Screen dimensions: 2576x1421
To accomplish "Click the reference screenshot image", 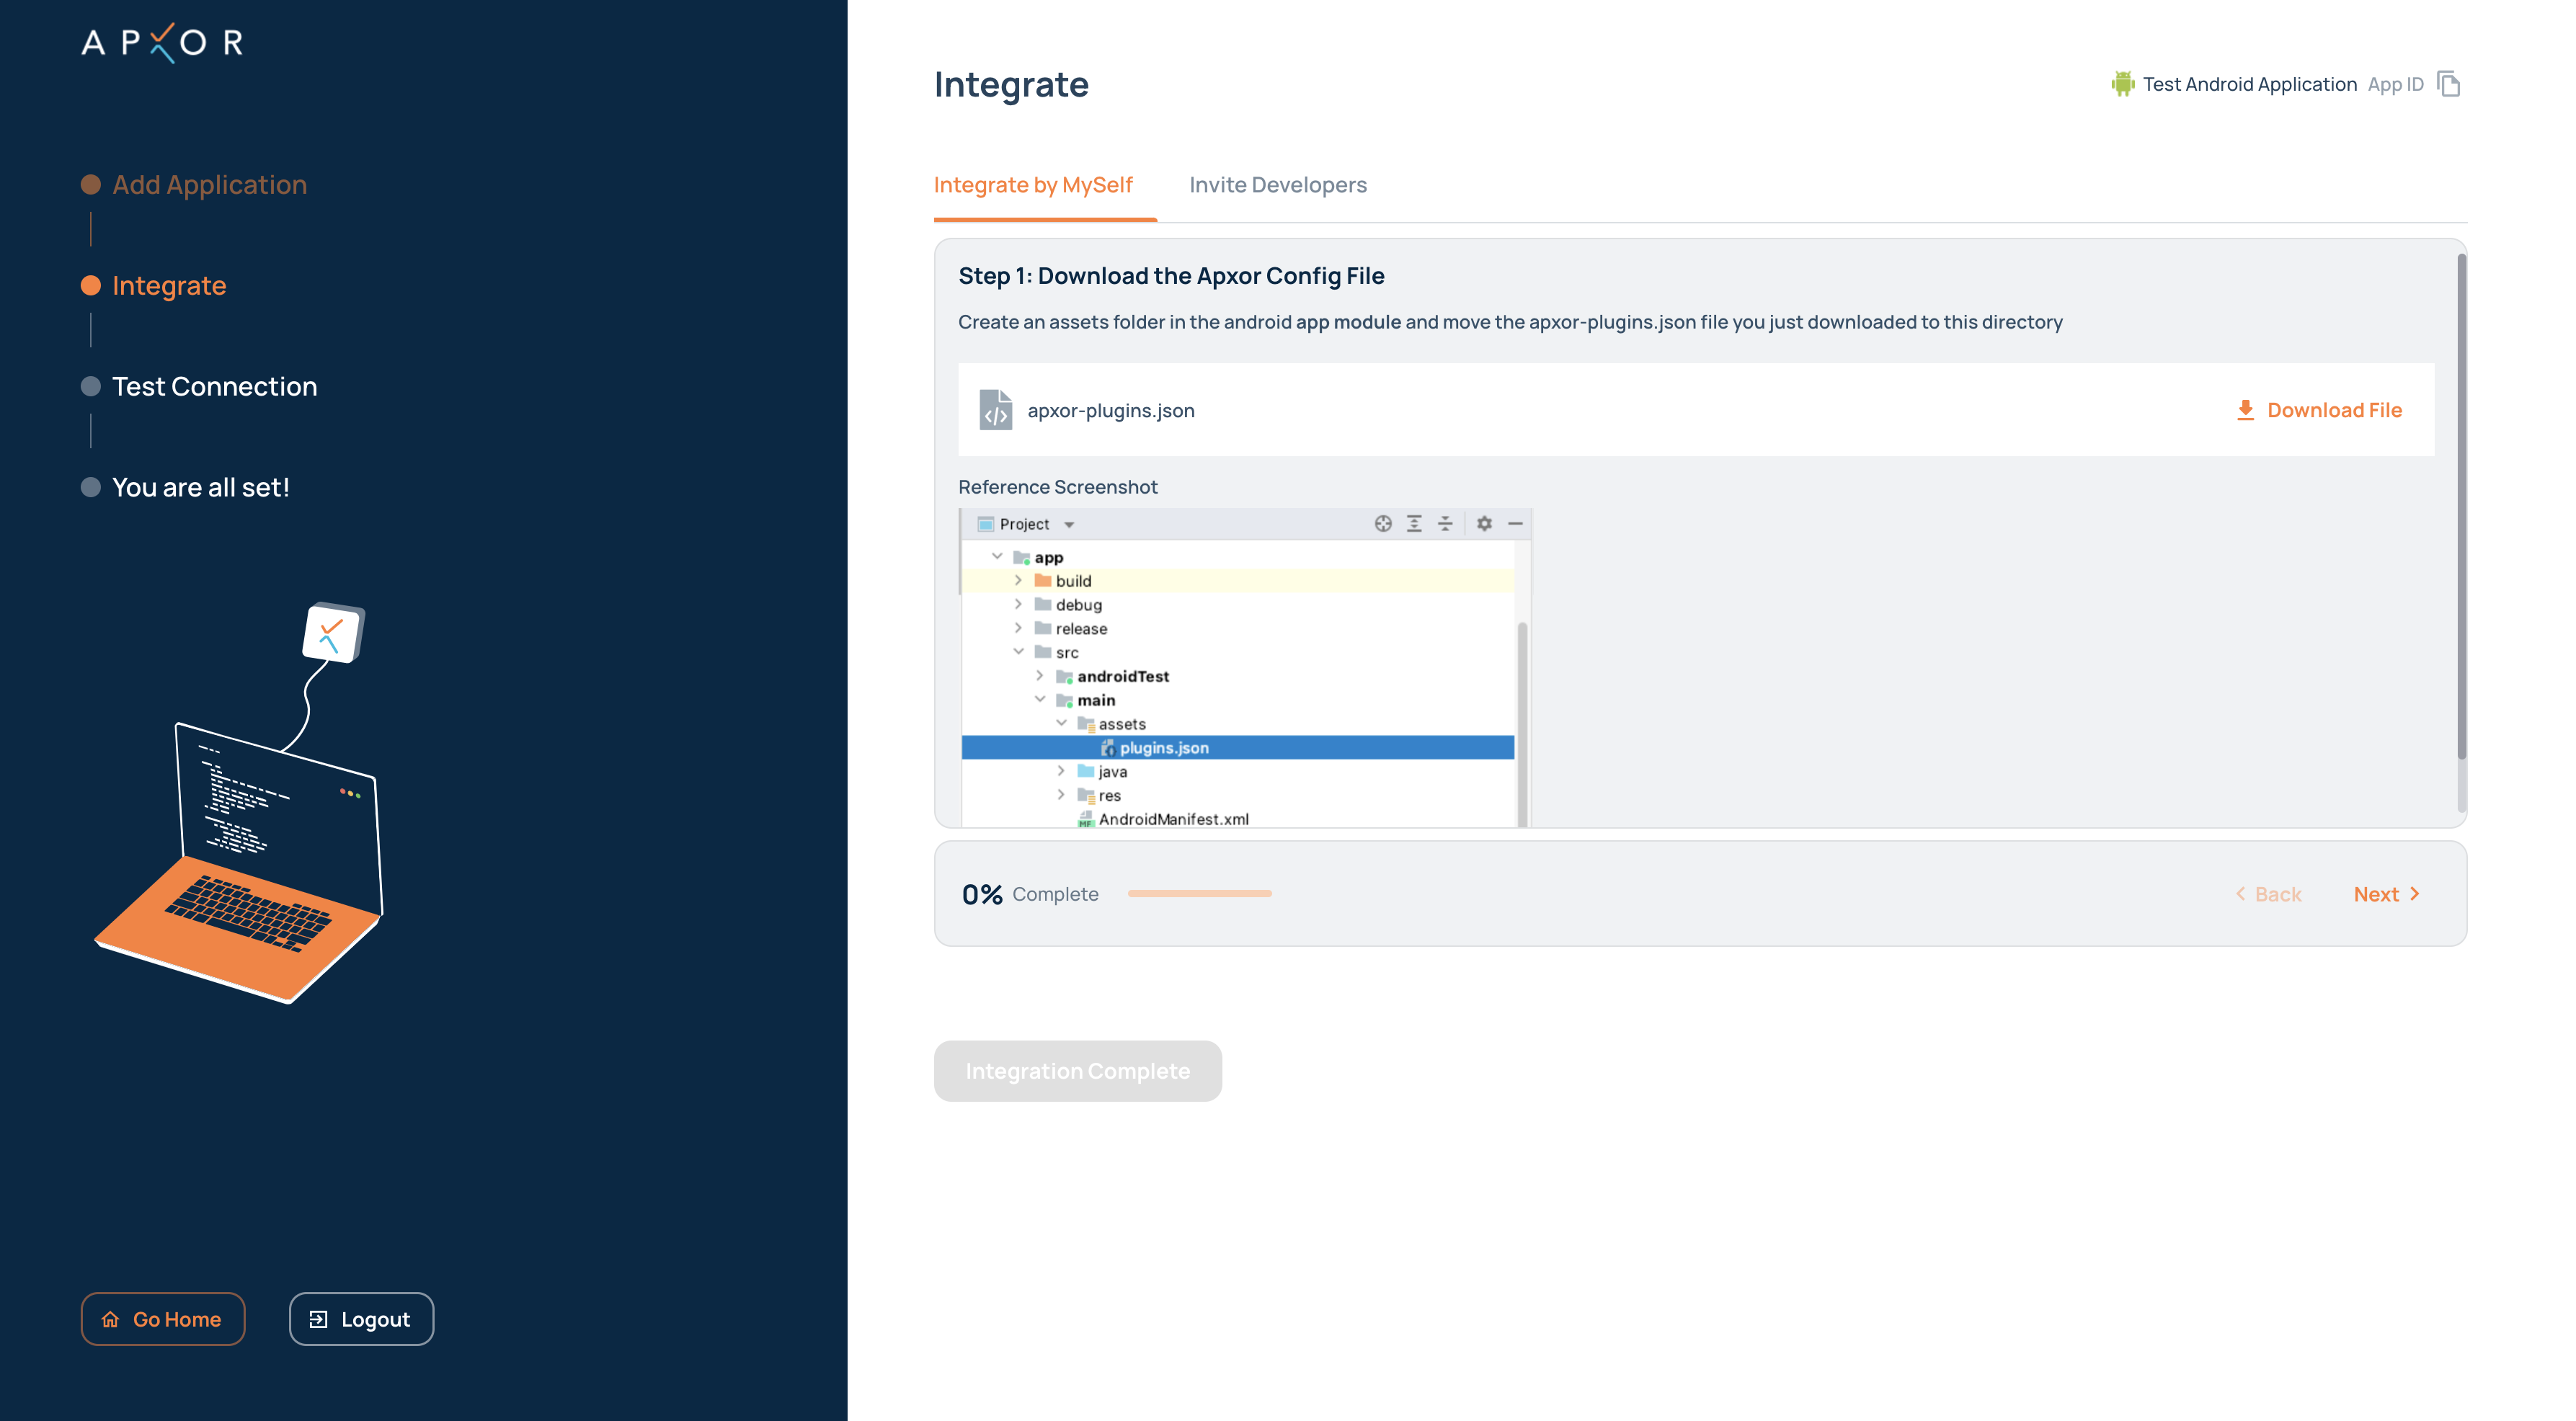I will tap(1244, 668).
